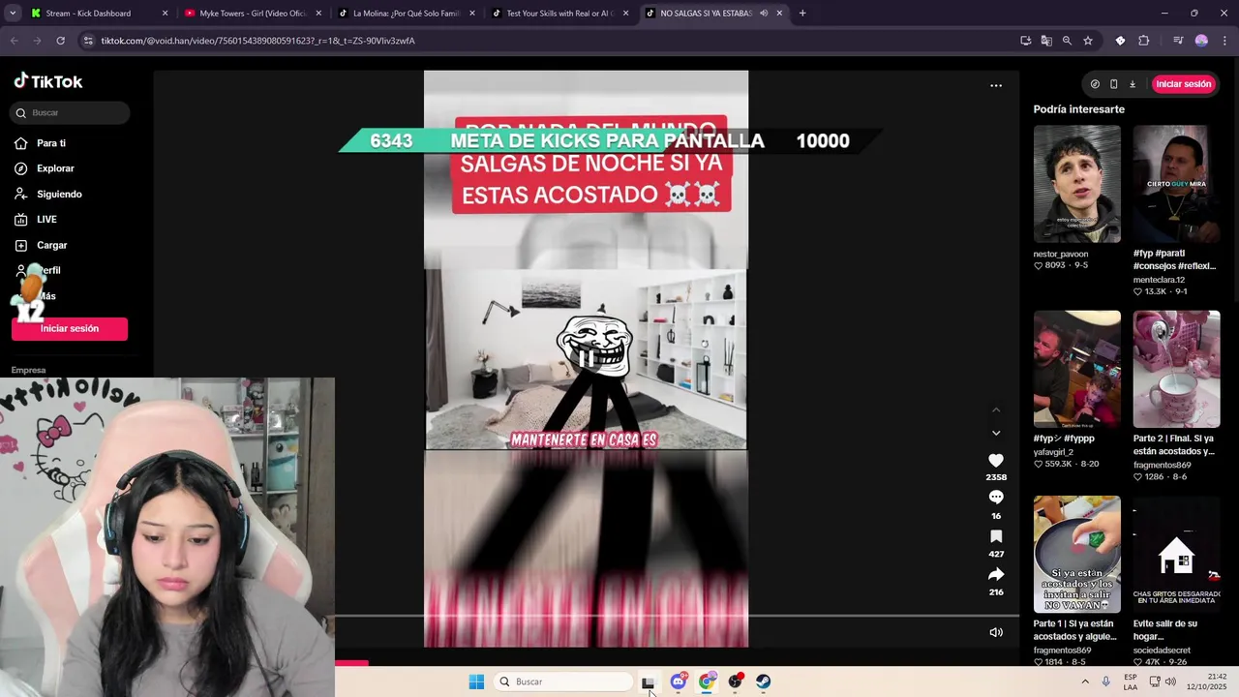
Task: Open Chrome three-dot menu
Action: tap(1224, 41)
